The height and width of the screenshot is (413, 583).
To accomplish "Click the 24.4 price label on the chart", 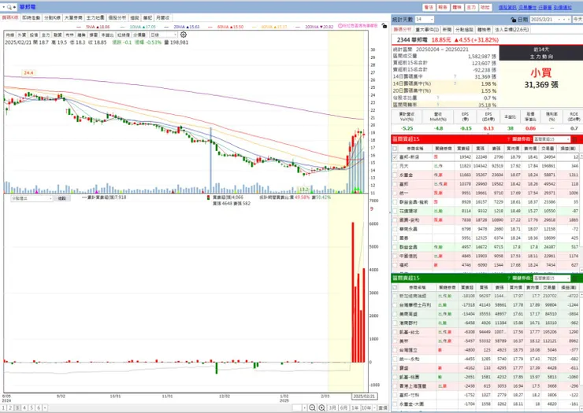I will pos(28,73).
